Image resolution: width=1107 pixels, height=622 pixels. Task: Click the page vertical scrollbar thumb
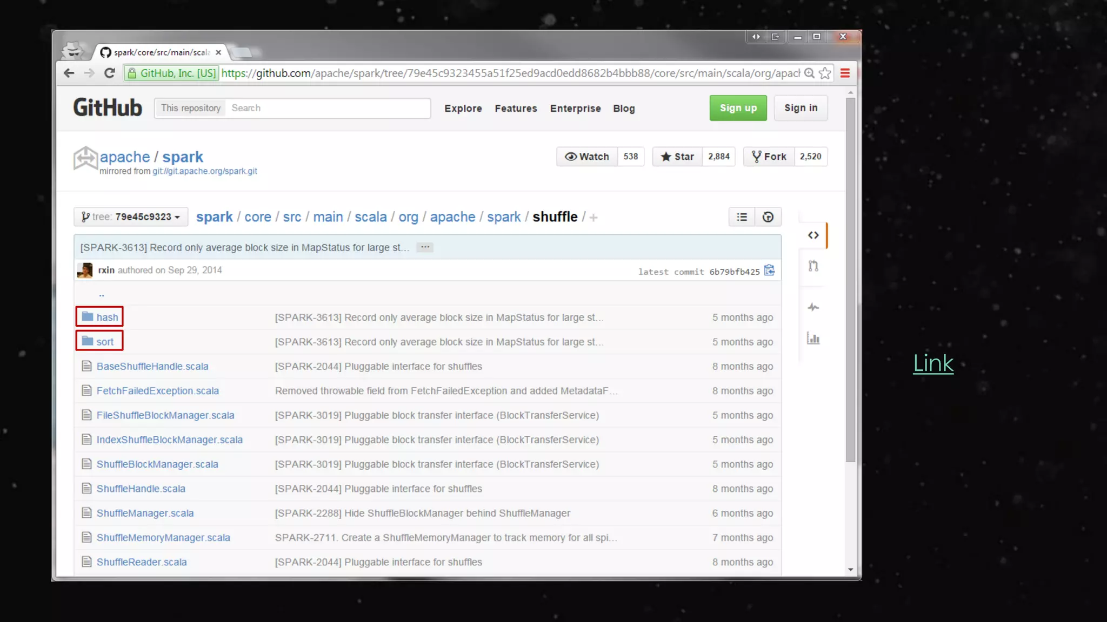pyautogui.click(x=850, y=281)
